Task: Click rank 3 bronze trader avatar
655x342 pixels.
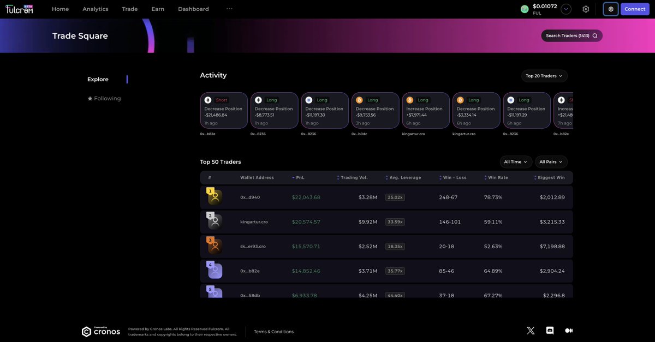Action: pyautogui.click(x=215, y=246)
